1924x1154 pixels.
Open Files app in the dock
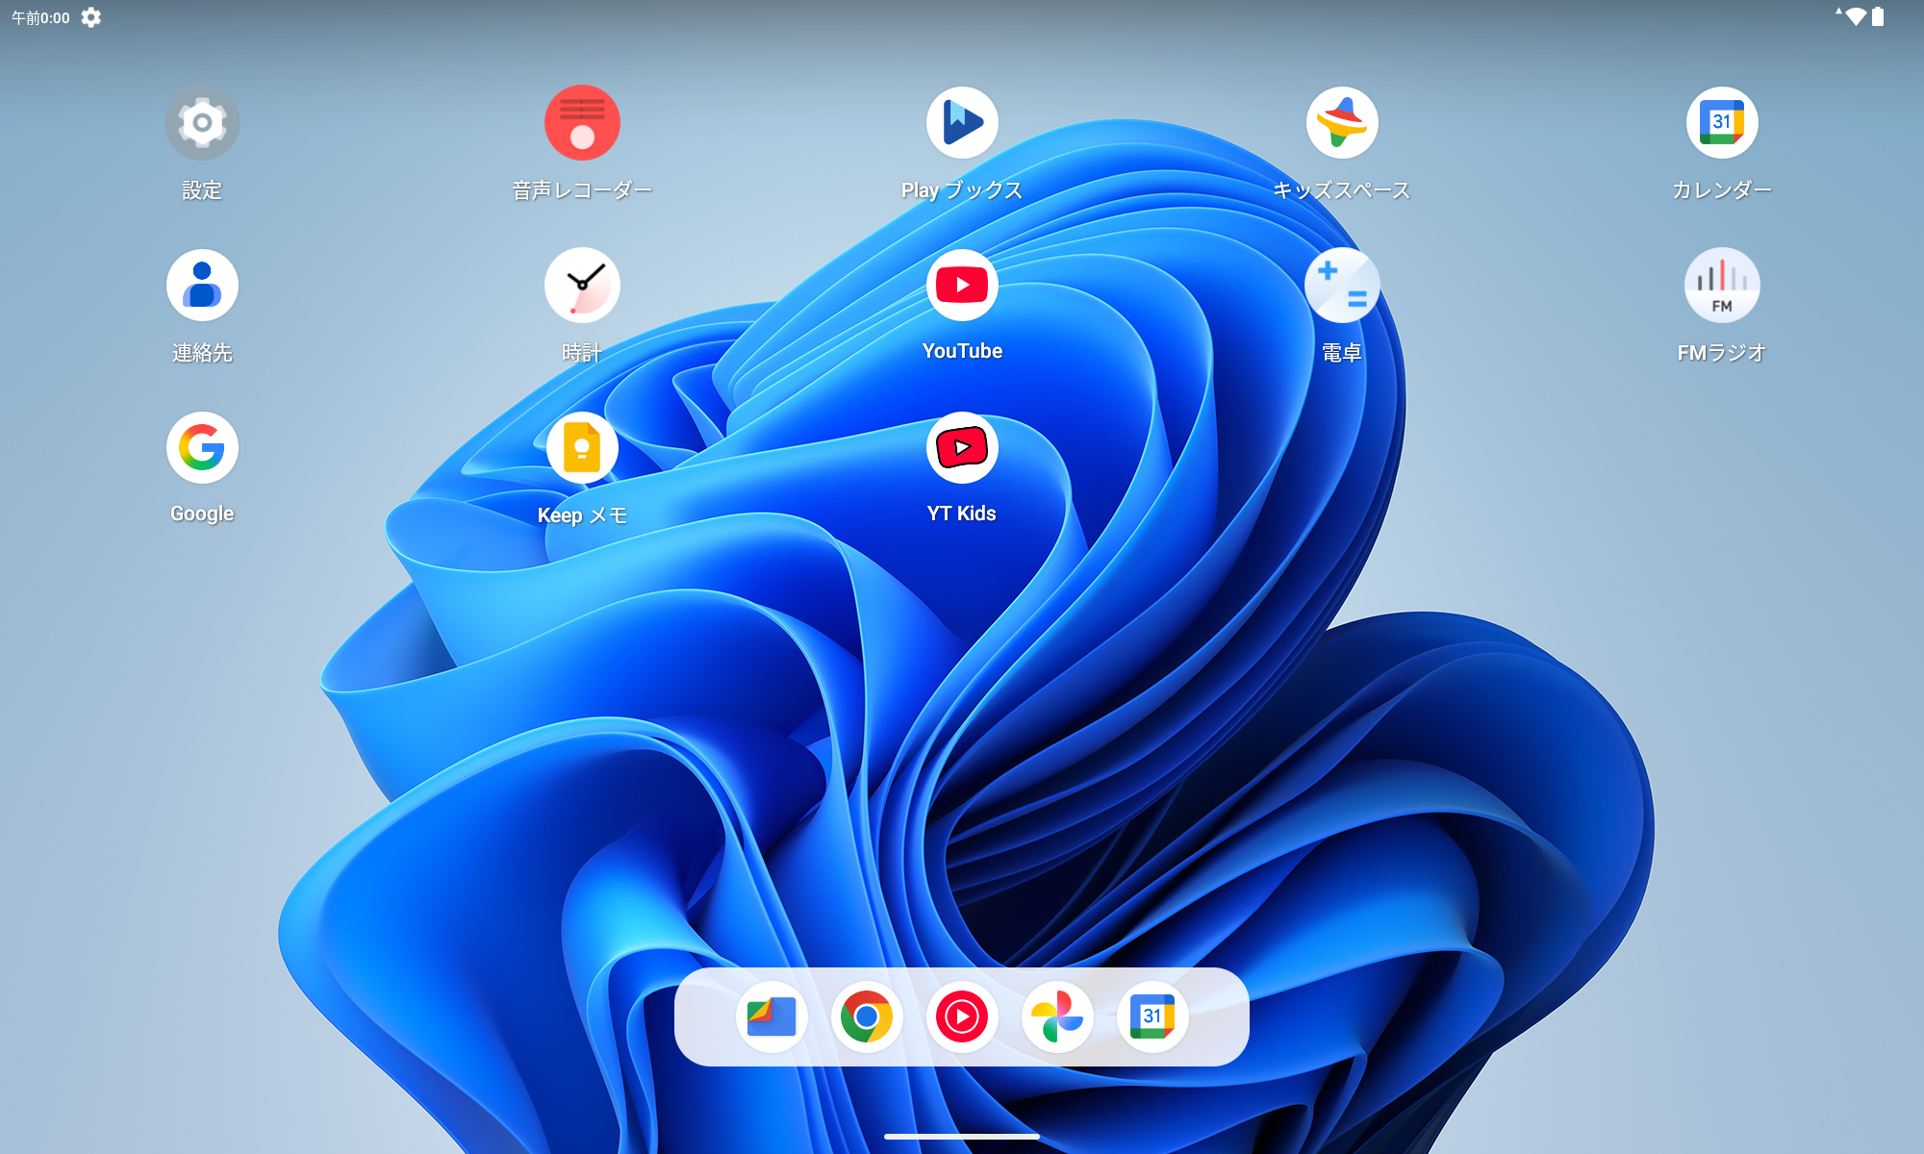[x=772, y=1016]
